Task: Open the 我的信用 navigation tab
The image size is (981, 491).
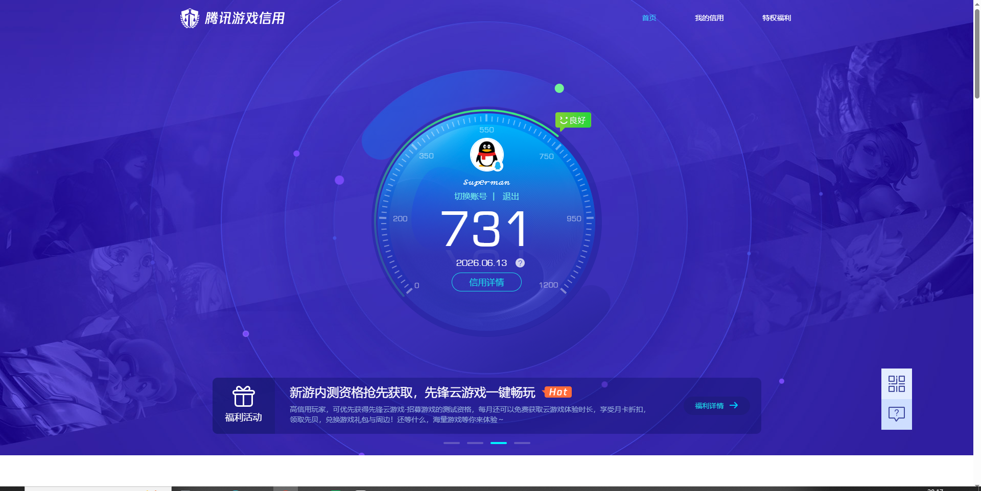Action: pyautogui.click(x=709, y=18)
